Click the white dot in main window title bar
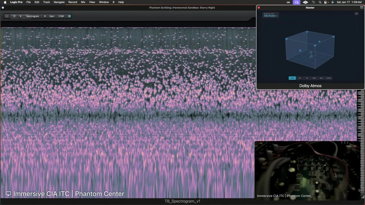The width and height of the screenshot is (365, 205). [x=3, y=8]
